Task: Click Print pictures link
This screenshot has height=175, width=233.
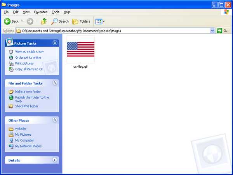Action: click(24, 63)
